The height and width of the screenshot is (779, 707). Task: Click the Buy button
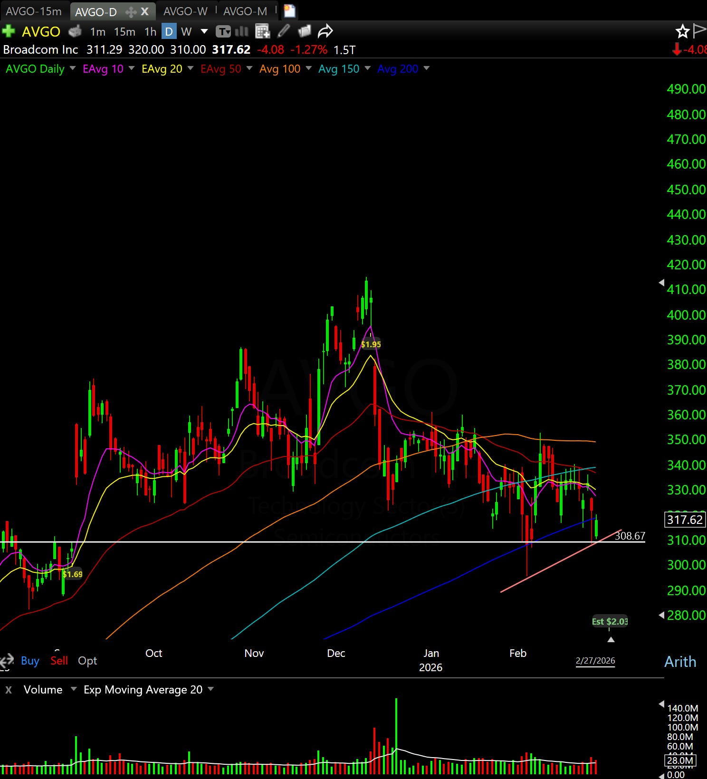(30, 661)
